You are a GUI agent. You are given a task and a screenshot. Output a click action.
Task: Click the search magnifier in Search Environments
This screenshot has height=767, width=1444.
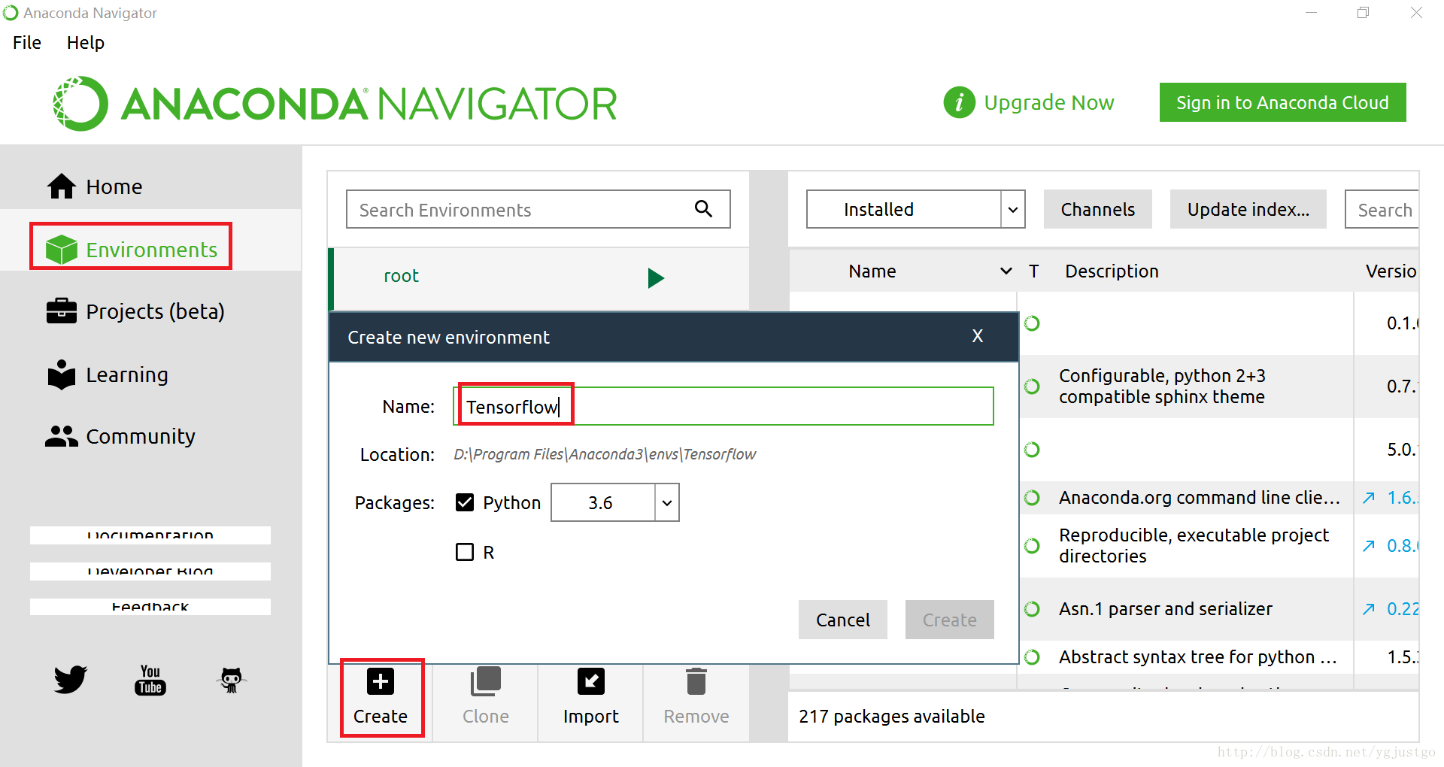point(703,208)
